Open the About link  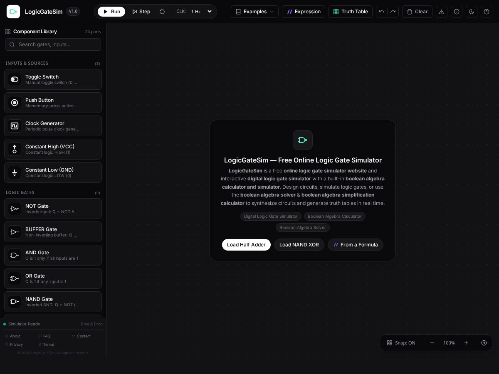(x=13, y=336)
